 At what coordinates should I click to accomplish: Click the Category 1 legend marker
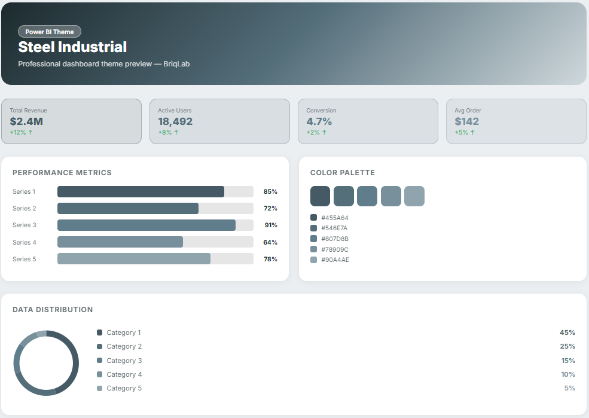click(x=99, y=332)
